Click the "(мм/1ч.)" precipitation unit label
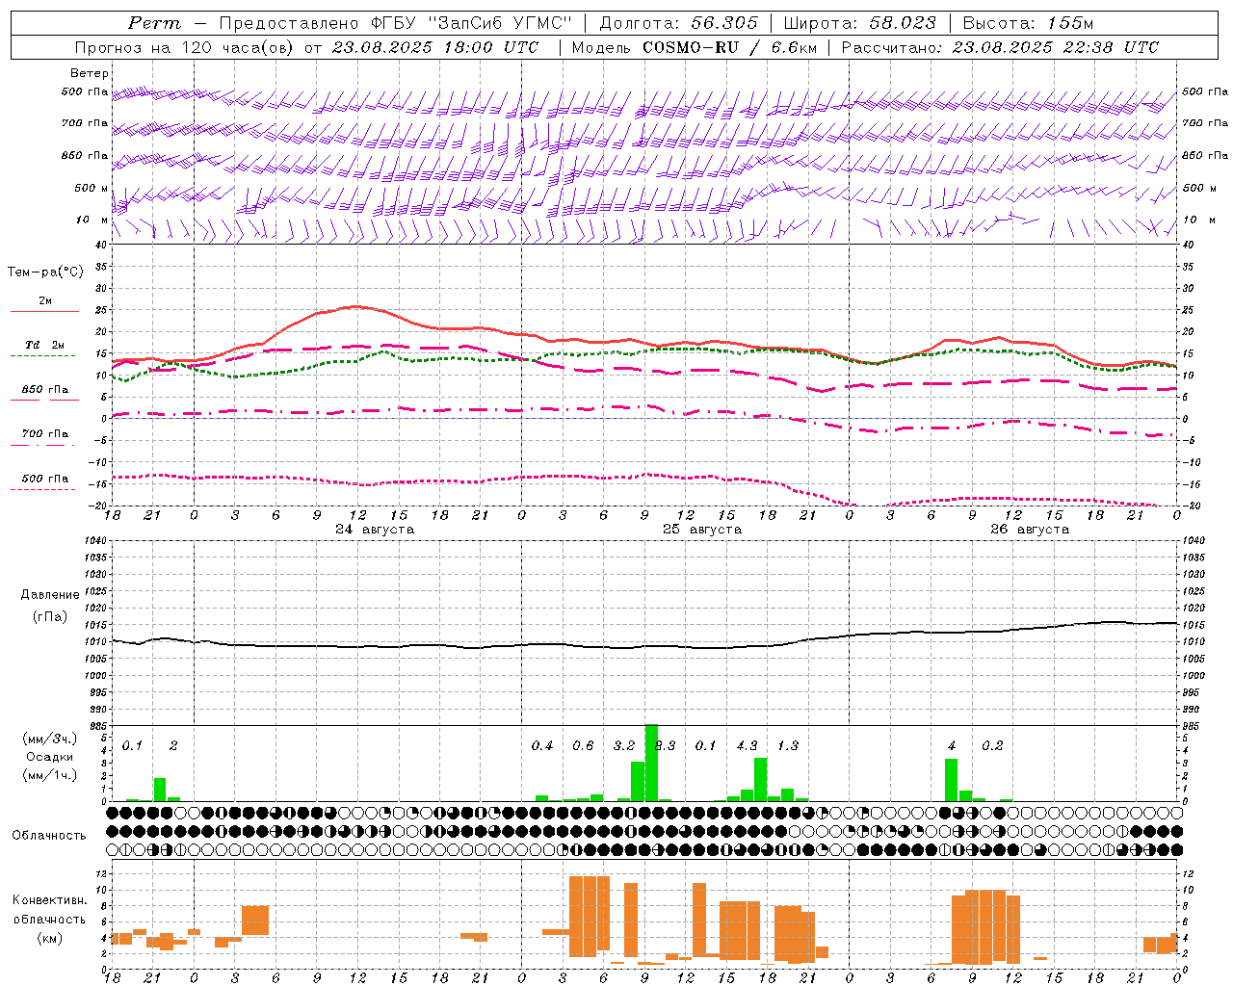The image size is (1233, 986). (48, 775)
